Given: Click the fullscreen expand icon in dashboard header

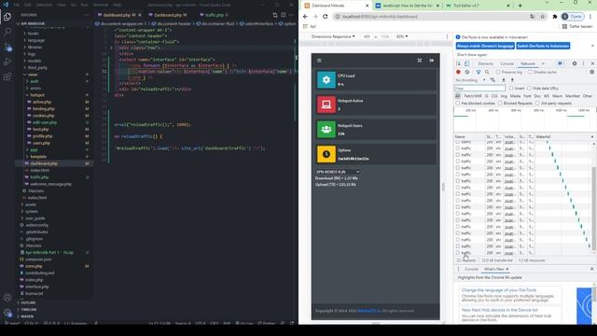Looking at the screenshot, I should 420,60.
